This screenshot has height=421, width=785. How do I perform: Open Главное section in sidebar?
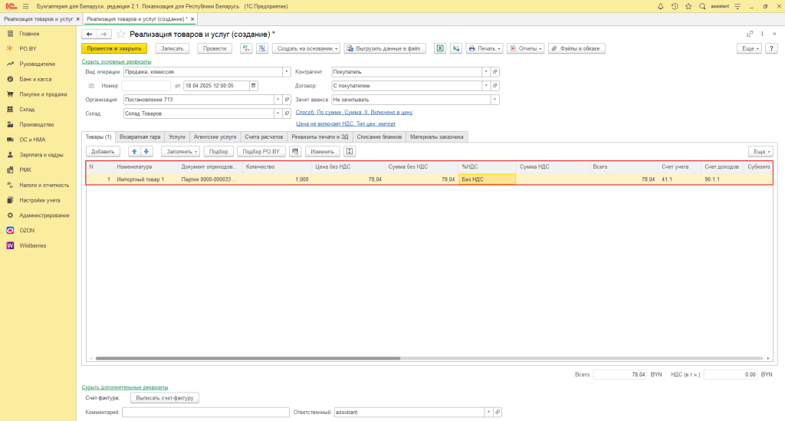[x=29, y=34]
